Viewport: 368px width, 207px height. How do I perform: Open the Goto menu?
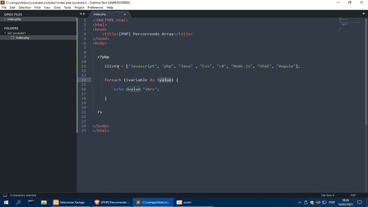coord(57,7)
